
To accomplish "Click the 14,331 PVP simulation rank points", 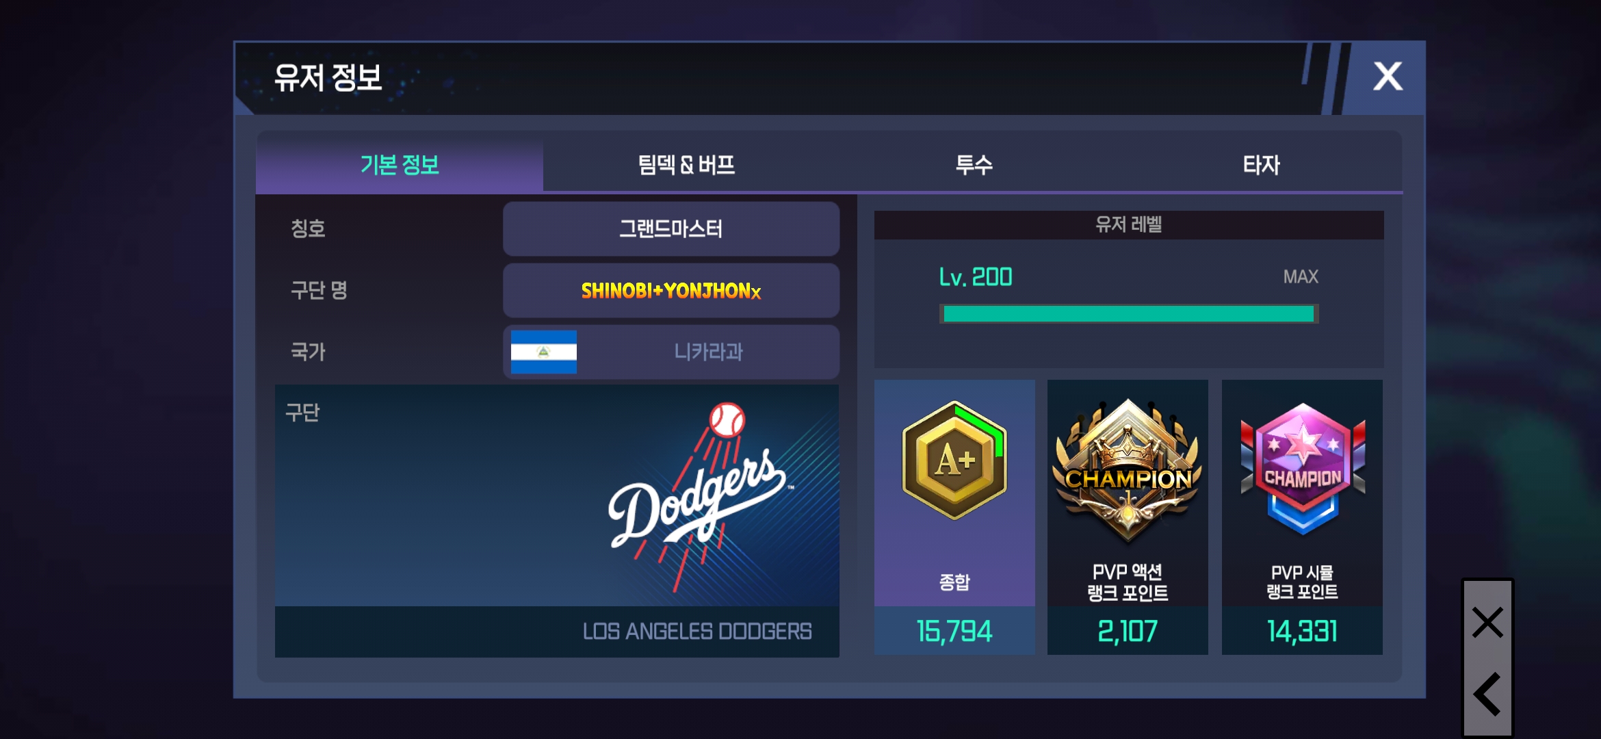I will [x=1302, y=631].
